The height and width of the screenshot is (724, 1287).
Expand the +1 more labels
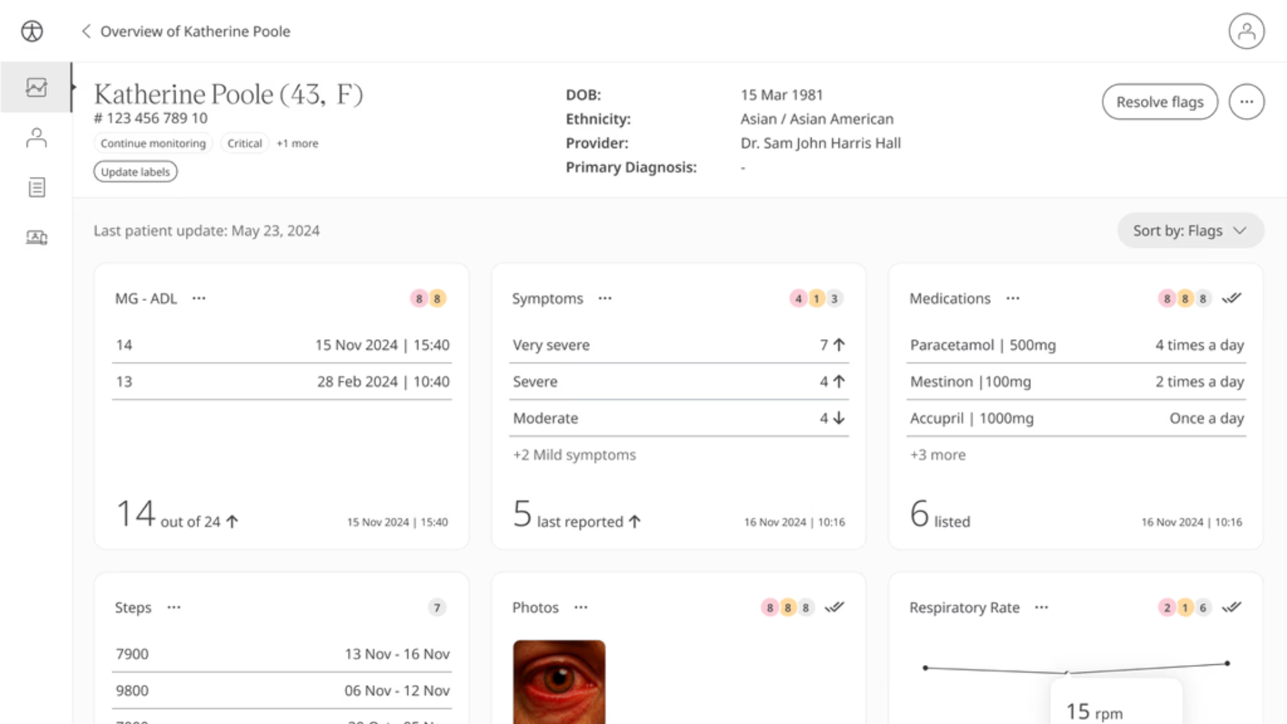click(x=298, y=143)
